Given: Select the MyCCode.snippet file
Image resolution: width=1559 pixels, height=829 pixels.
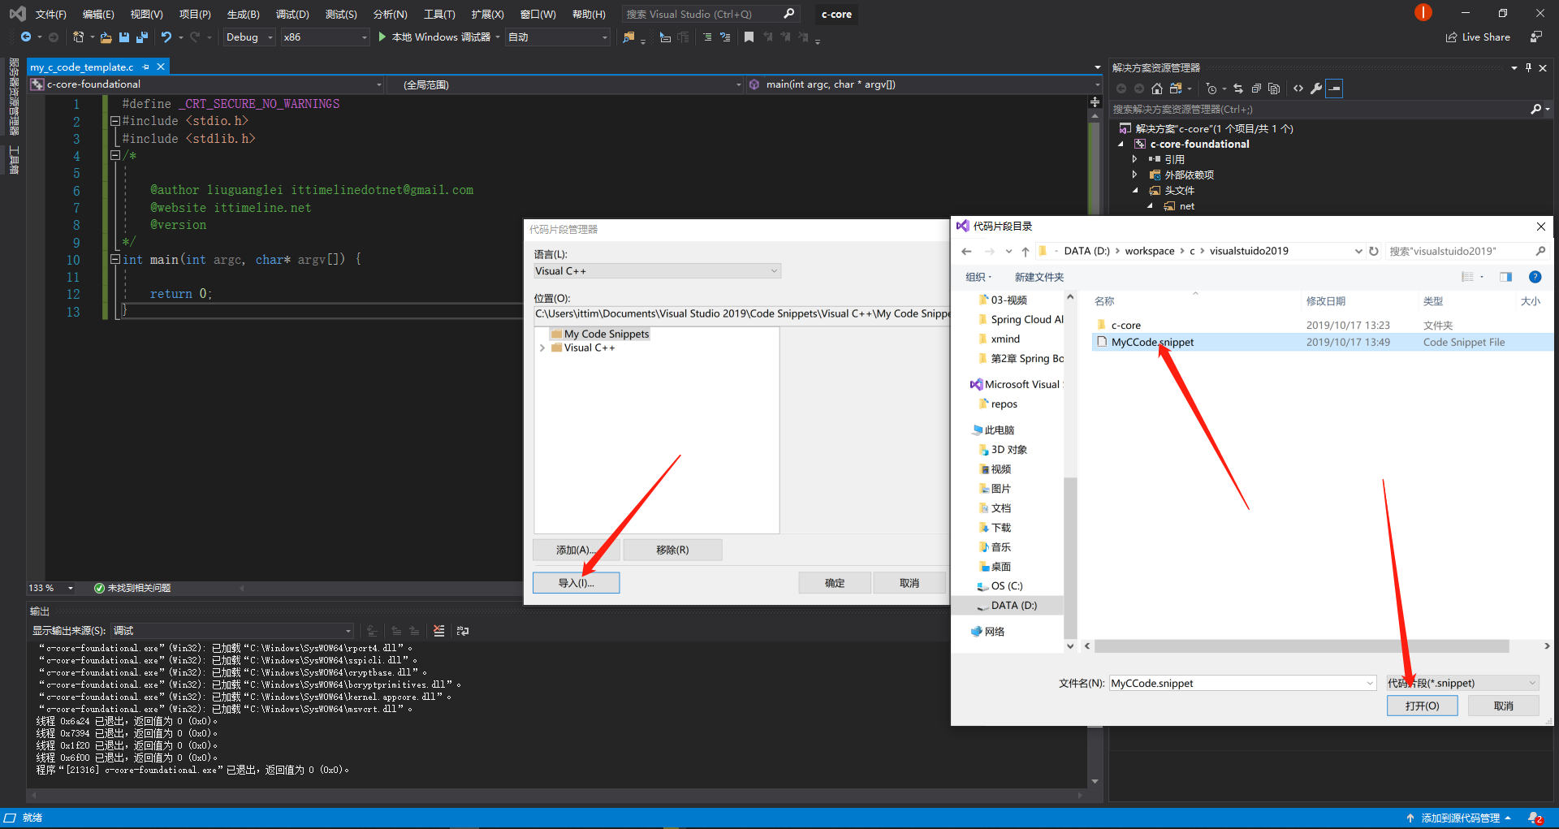Looking at the screenshot, I should click(x=1322, y=343).
